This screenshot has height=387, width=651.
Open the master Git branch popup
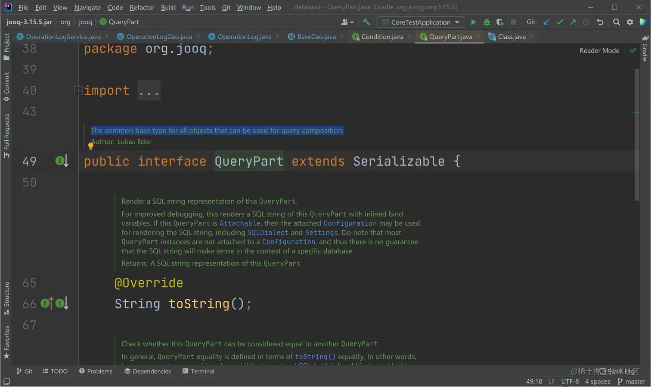(631, 381)
